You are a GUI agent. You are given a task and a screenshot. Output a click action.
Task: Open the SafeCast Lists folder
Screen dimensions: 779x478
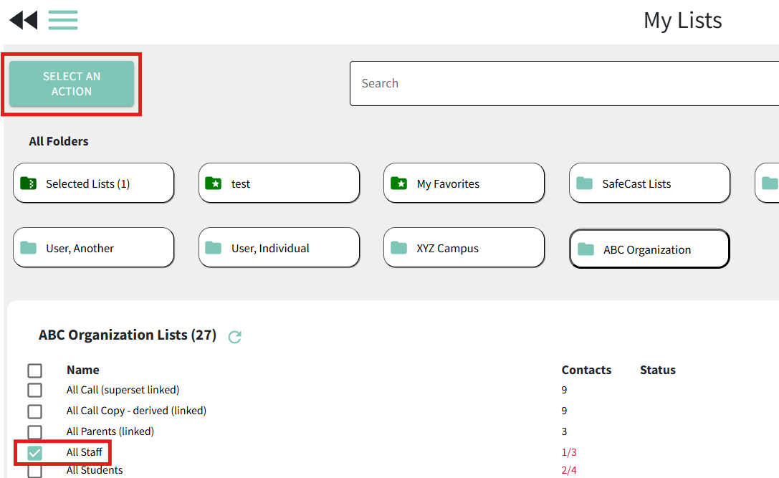[x=649, y=183]
